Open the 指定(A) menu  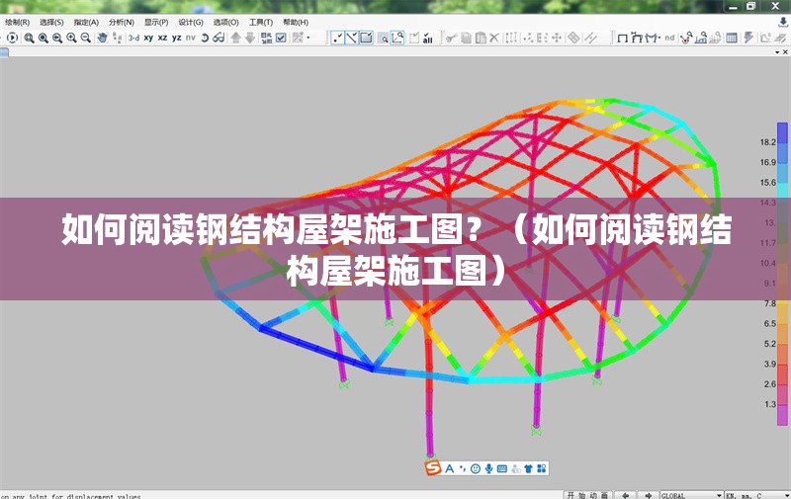tap(86, 22)
